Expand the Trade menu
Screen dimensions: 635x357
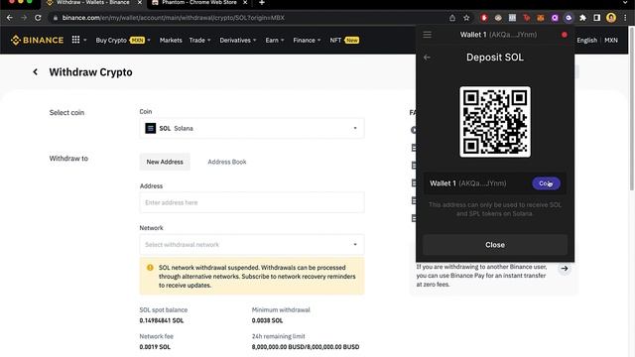coord(199,40)
